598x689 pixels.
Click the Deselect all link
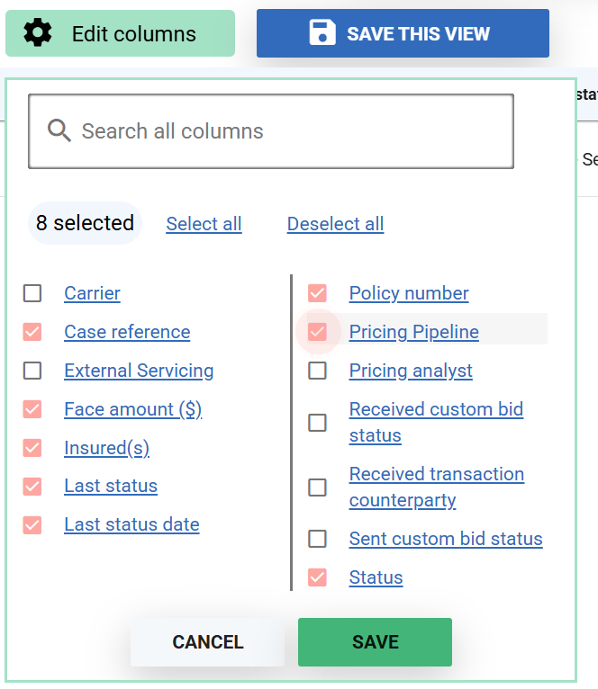[x=335, y=224]
